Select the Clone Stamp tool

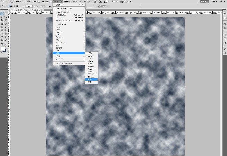pyautogui.click(x=2, y=27)
